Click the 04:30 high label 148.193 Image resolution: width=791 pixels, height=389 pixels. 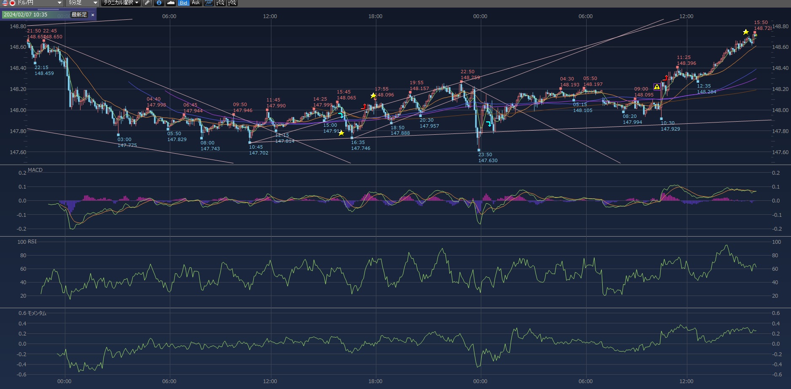click(570, 82)
